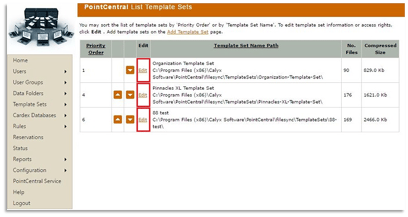Viewport: 408px width, 217px height.
Task: Move Pinnacles XL Template Set down
Action: click(x=130, y=95)
